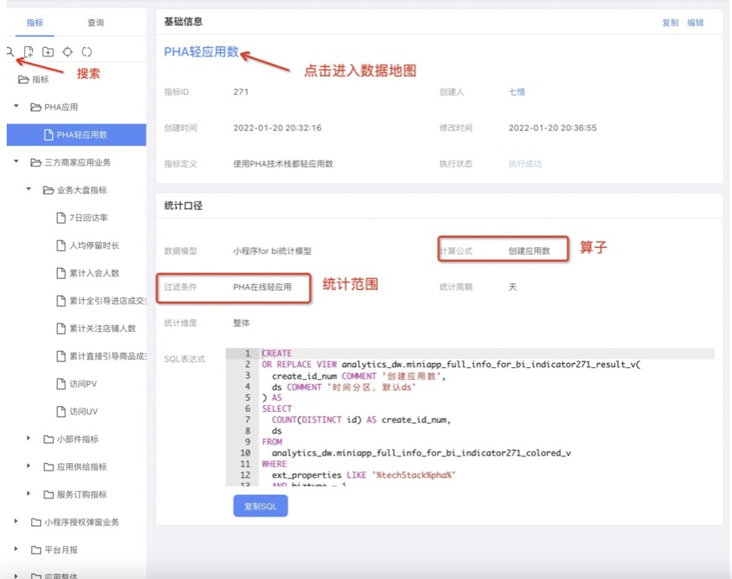Screen dimensions: 732x579
Task: Open PHA轻应用数 title link
Action: (x=201, y=51)
